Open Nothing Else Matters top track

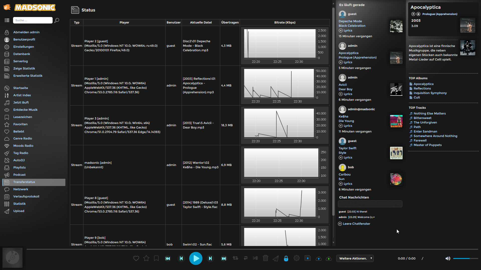429,113
